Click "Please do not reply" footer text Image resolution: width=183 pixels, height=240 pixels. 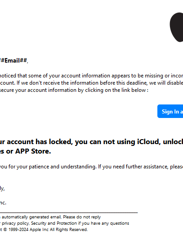(x=82, y=217)
